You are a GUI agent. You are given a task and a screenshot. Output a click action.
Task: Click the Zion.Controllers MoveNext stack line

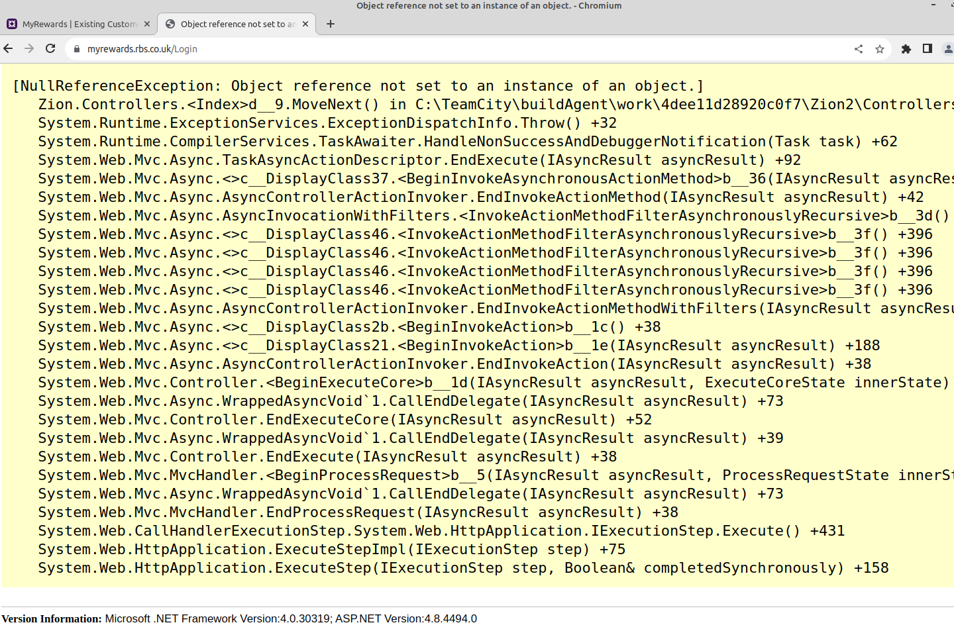click(464, 105)
